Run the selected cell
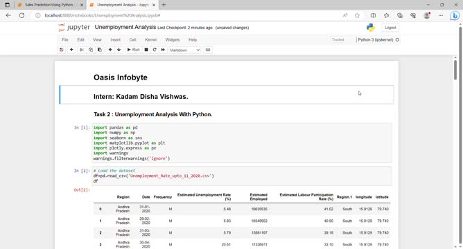 point(133,50)
